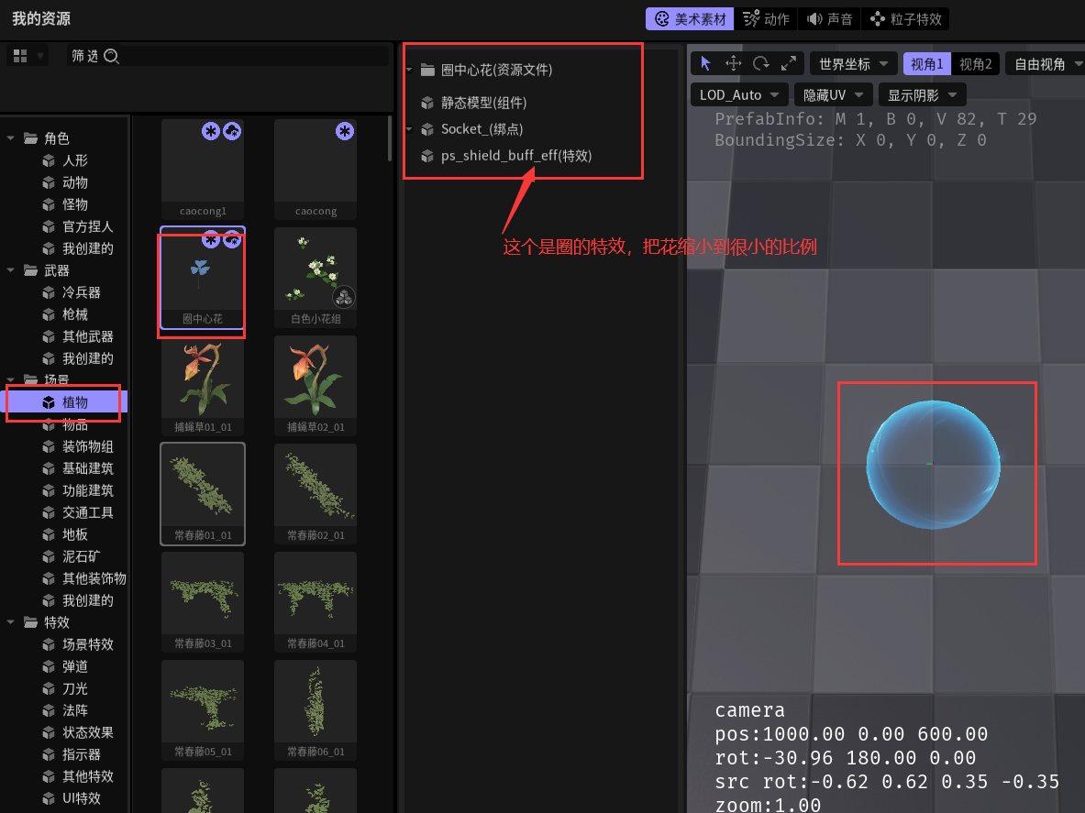Select 视角2 view toggle
The image size is (1085, 813).
click(x=976, y=64)
